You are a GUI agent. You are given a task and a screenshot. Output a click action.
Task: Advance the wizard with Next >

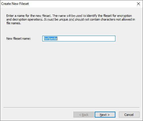(105, 115)
